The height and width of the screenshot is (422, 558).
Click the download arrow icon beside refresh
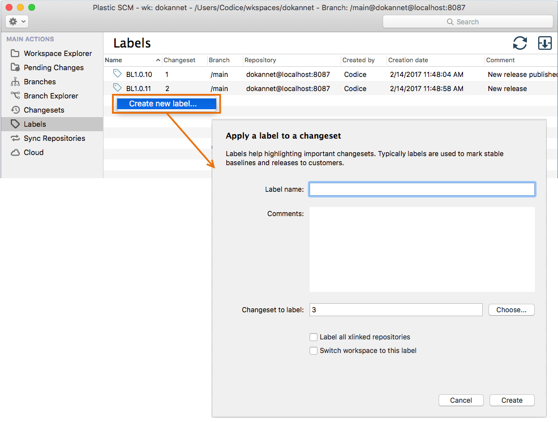coord(545,43)
